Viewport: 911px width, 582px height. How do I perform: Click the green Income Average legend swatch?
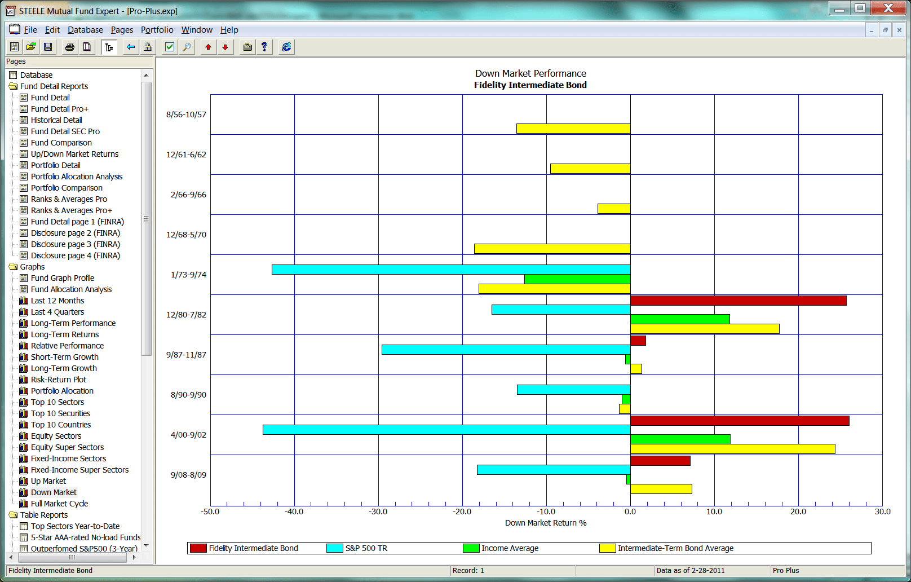pyautogui.click(x=471, y=548)
